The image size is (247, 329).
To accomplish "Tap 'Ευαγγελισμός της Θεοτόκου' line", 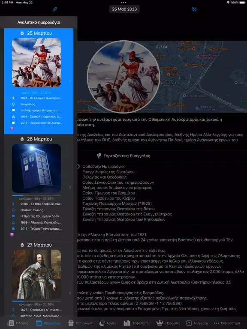I will [108, 172].
